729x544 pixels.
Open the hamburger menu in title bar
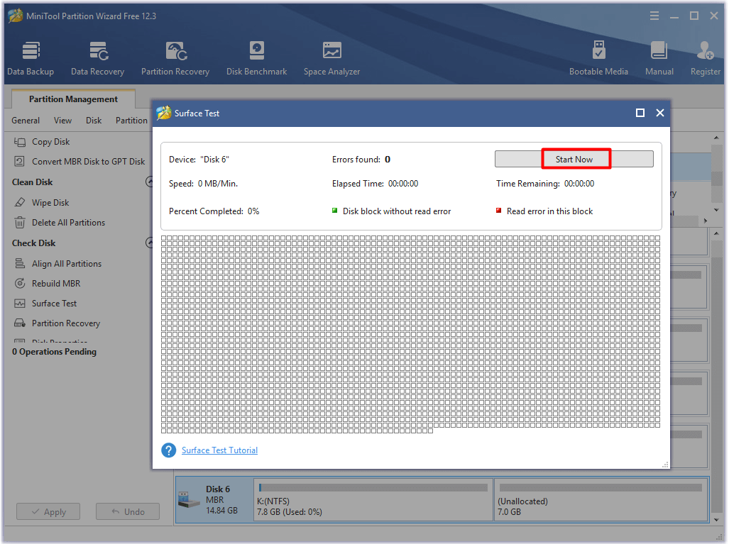point(654,16)
